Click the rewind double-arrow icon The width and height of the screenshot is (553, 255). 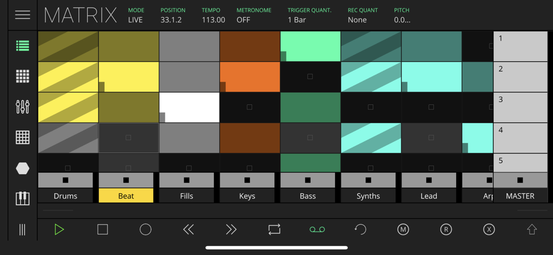point(189,230)
